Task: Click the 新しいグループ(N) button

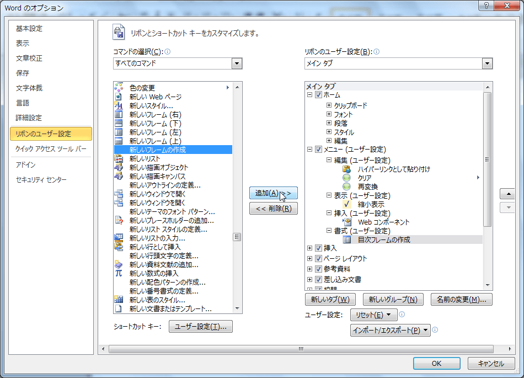Action: point(393,299)
